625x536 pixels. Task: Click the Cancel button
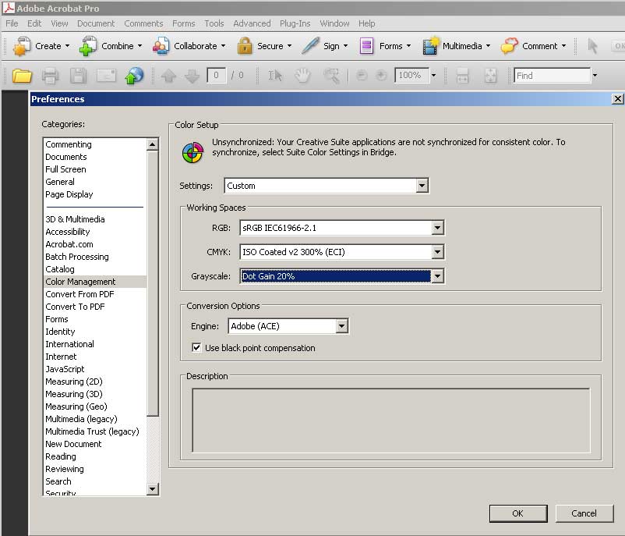pos(584,513)
